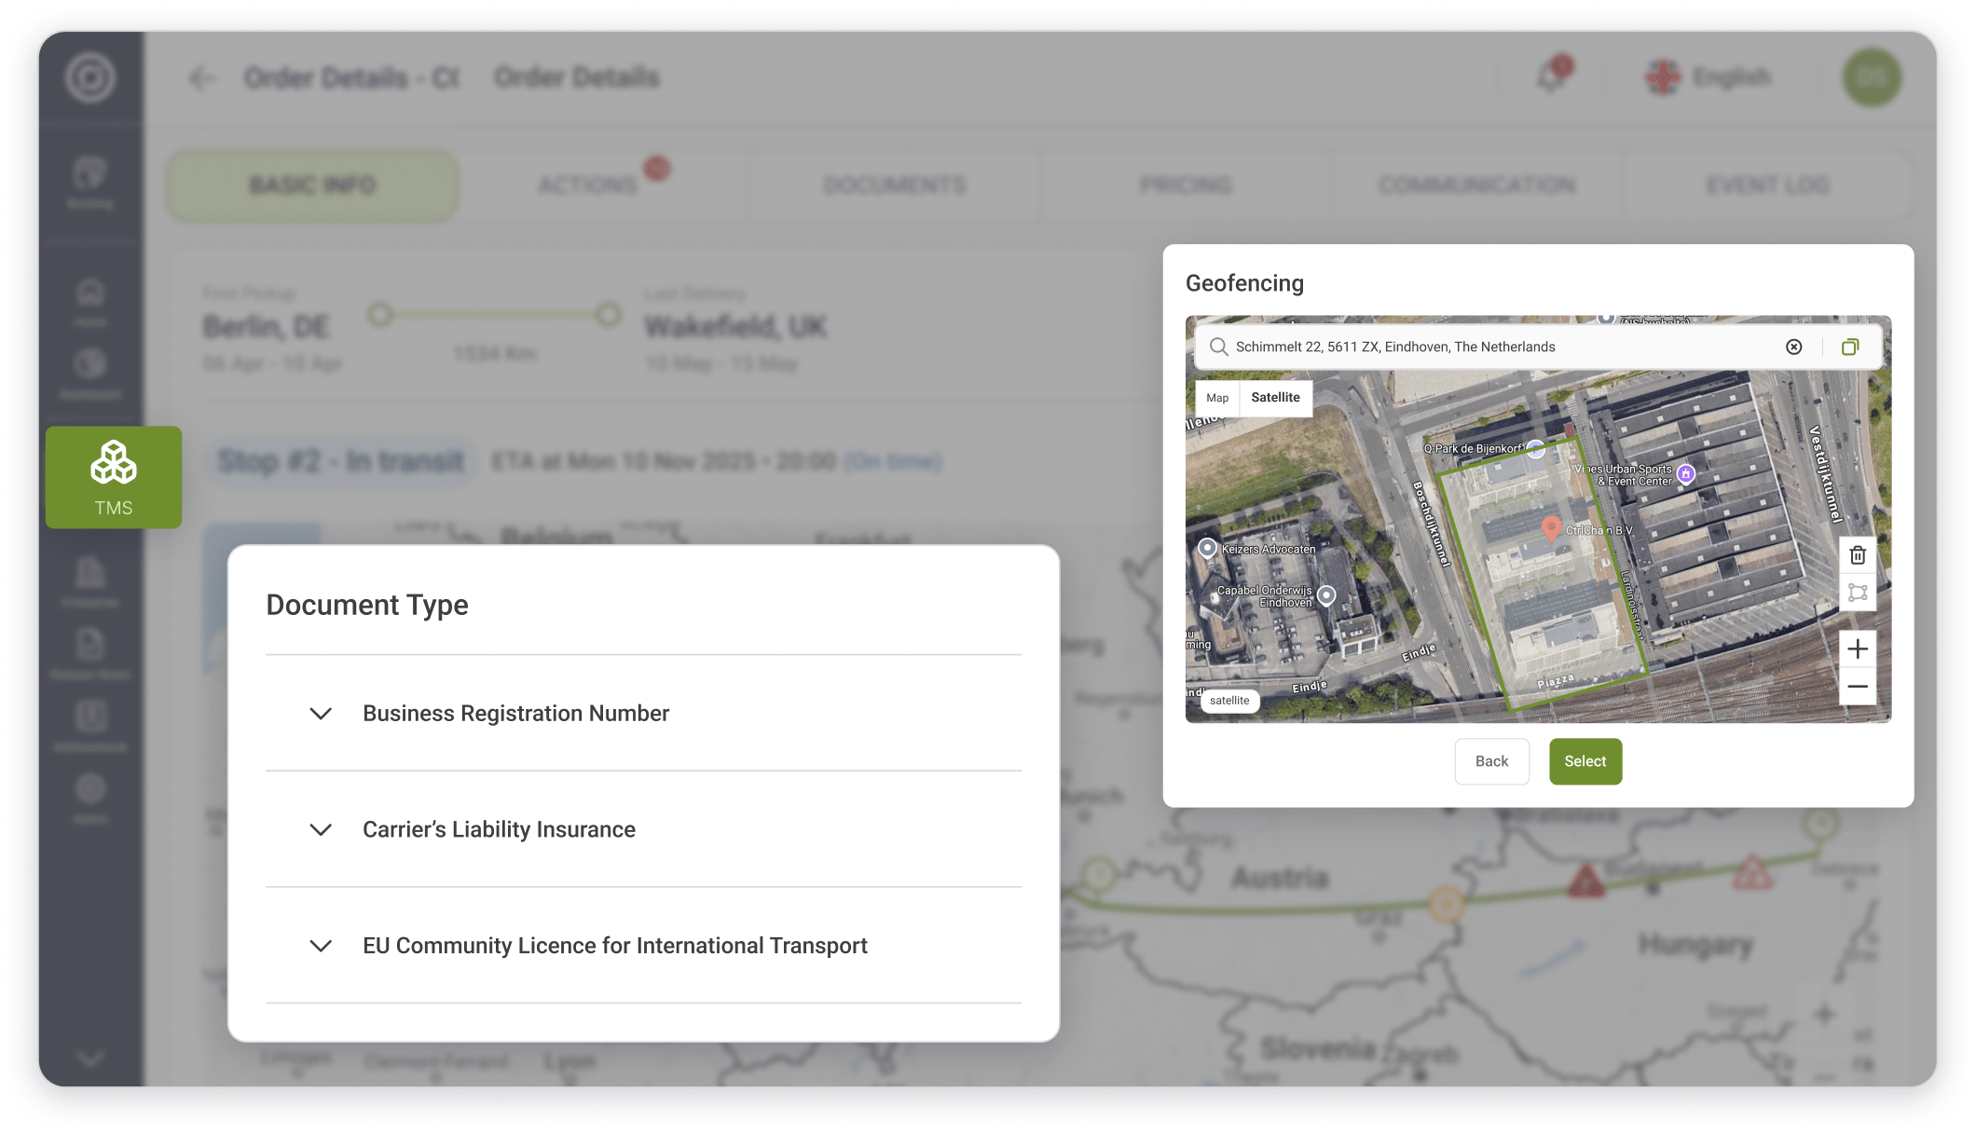This screenshot has height=1133, width=1976.
Task: Select the polygon draw tool icon
Action: point(1857,593)
